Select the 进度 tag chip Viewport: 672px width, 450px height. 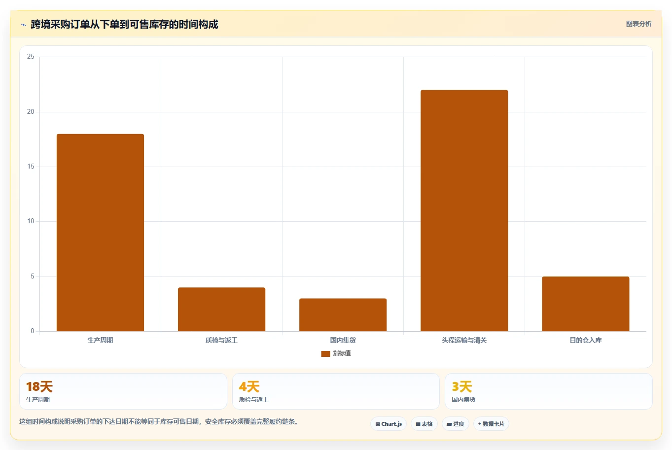click(x=456, y=424)
